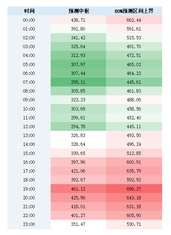Click the 12:00 row label

29,126
